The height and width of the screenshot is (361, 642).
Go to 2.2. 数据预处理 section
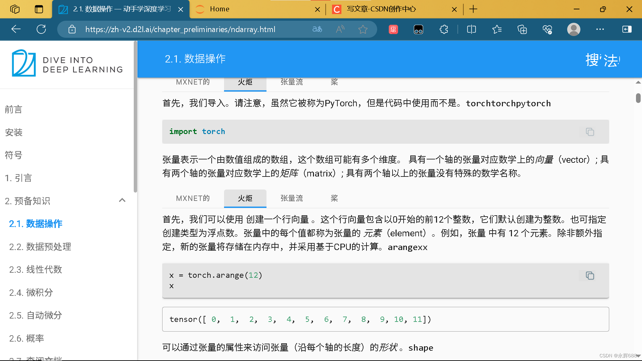tap(40, 247)
